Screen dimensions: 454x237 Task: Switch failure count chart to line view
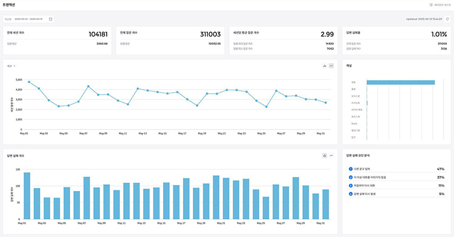coord(331,156)
